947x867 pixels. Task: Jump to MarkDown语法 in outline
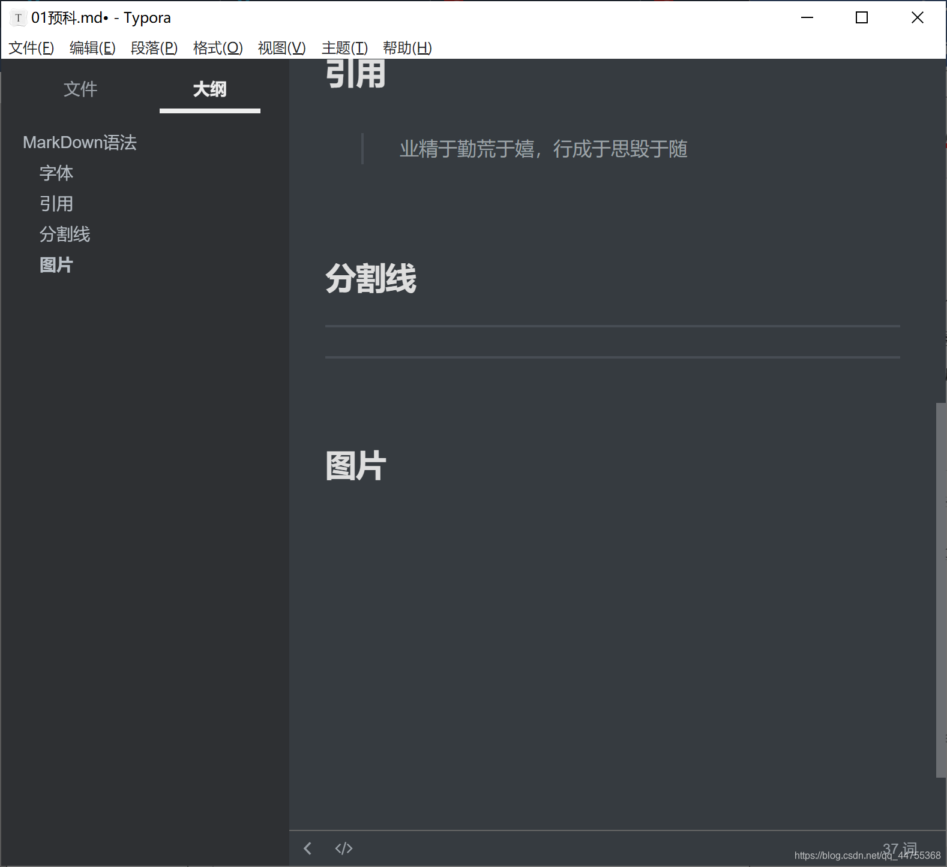80,143
